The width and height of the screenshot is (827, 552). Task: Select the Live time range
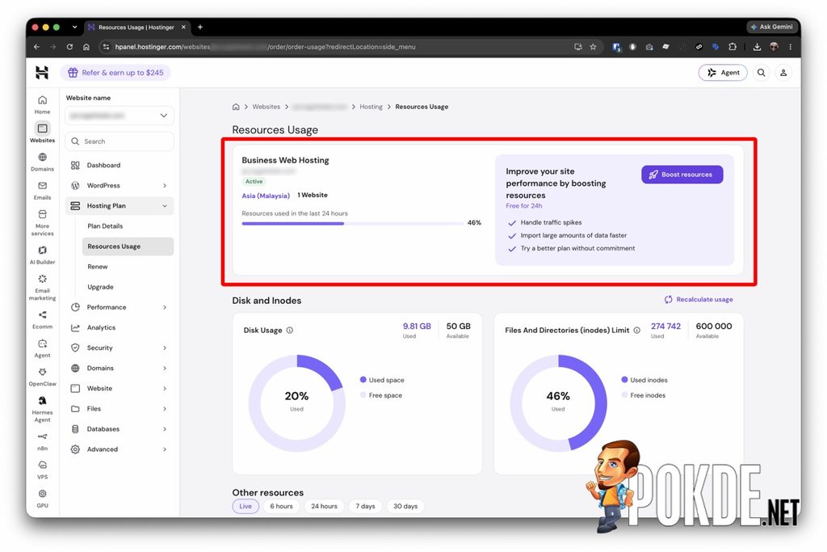[x=246, y=506]
